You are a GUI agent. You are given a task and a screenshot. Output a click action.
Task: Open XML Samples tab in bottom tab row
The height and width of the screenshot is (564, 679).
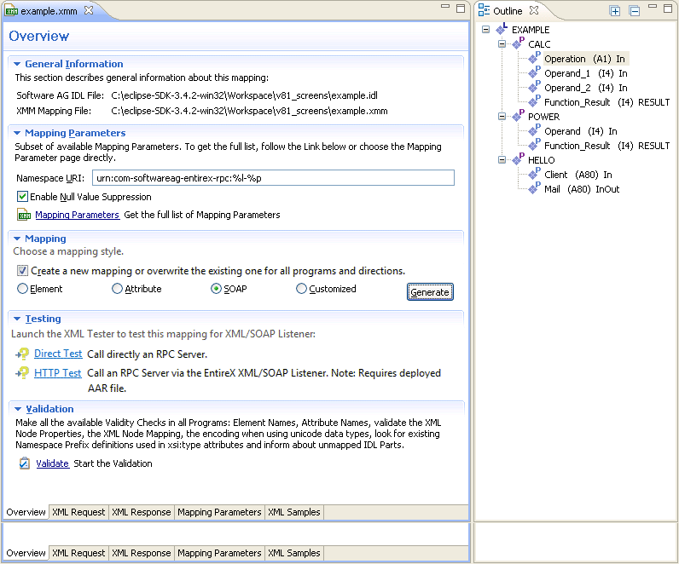point(294,553)
